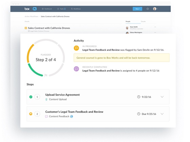Open the Dashboard menu item

[x=47, y=9]
